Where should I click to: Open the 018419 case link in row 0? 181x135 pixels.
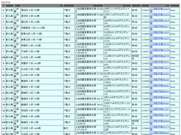tap(160, 10)
